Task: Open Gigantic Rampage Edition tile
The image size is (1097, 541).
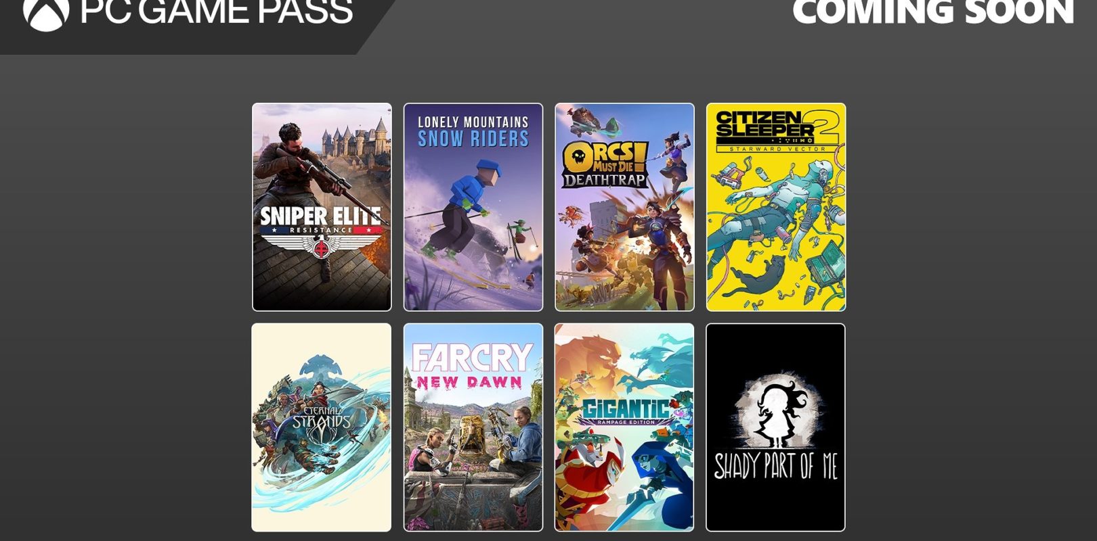Action: click(x=624, y=427)
